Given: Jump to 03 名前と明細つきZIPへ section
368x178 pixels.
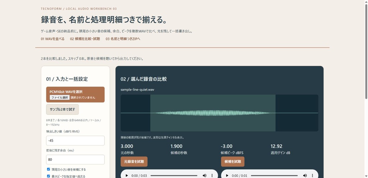Looking at the screenshot, I should [123, 39].
